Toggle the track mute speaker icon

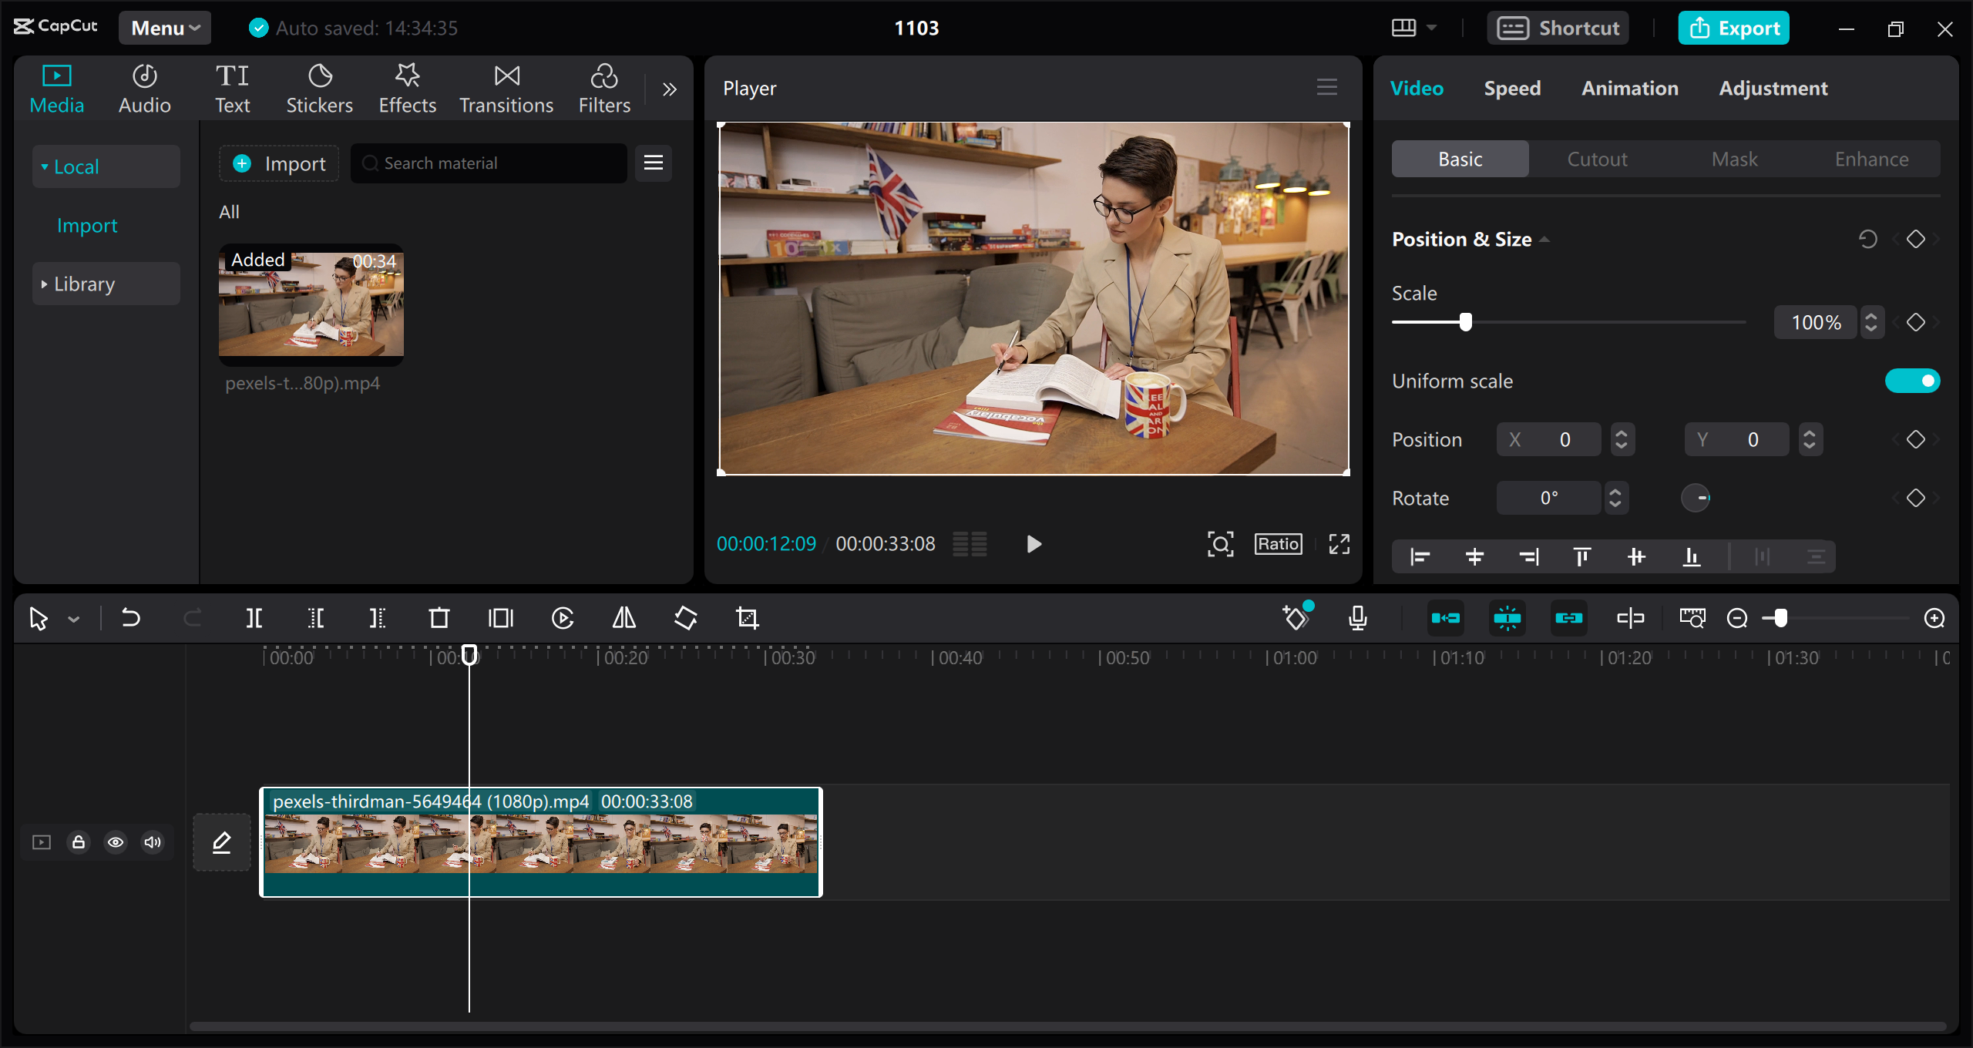click(152, 842)
